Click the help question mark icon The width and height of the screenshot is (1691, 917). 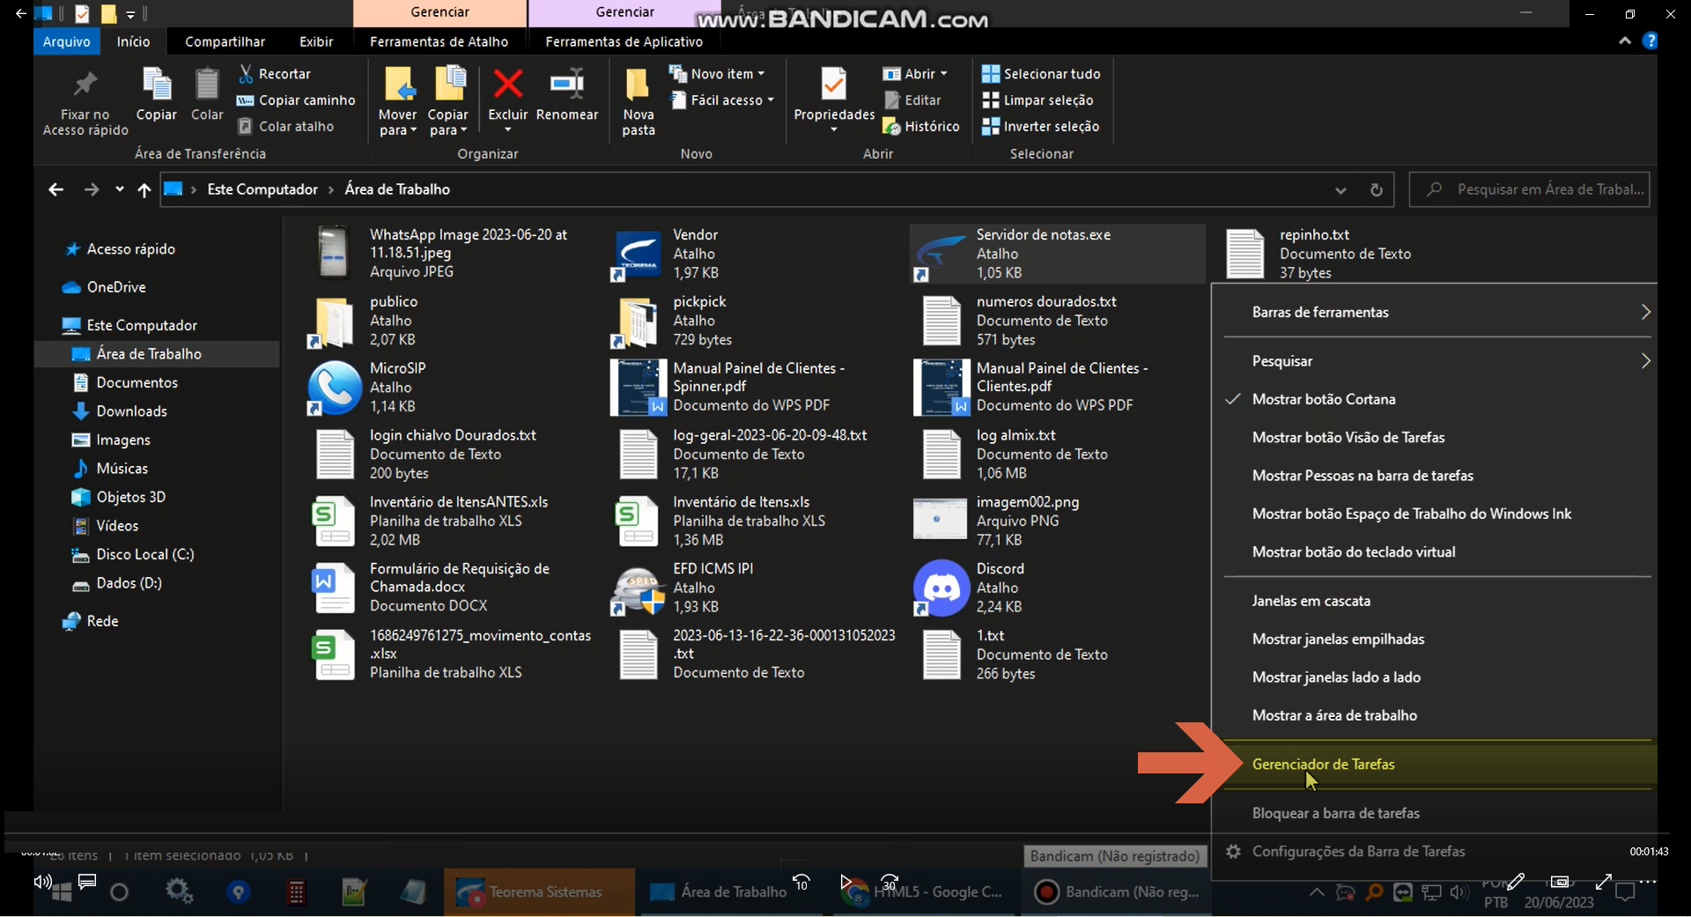[1650, 41]
